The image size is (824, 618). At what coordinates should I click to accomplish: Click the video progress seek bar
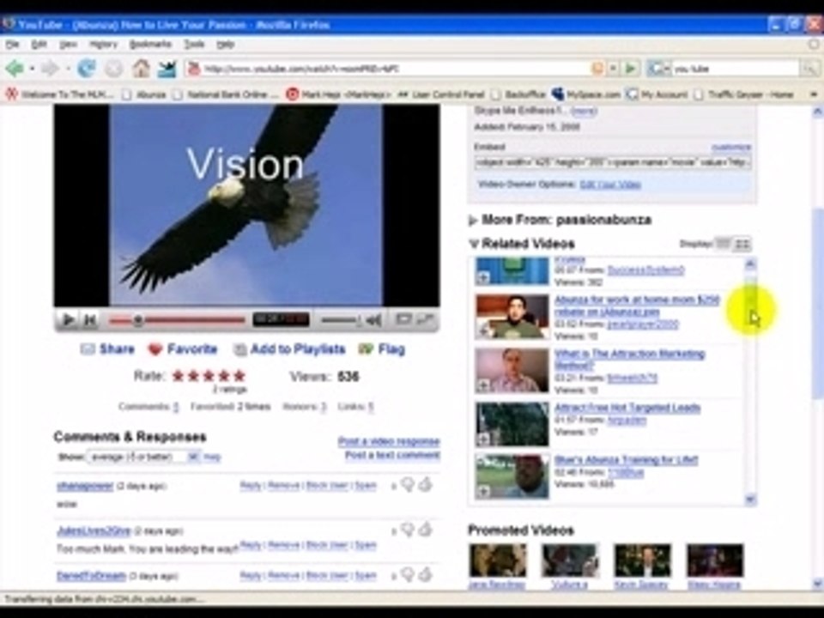(177, 319)
